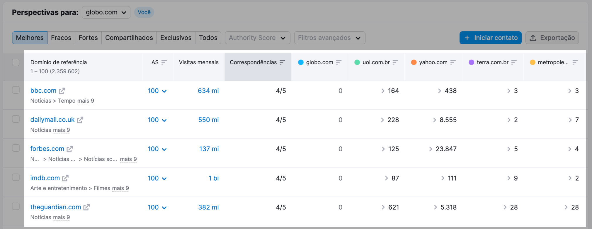Click the green uol.com.br color dot
Viewport: 592px width, 229px height.
coord(357,62)
